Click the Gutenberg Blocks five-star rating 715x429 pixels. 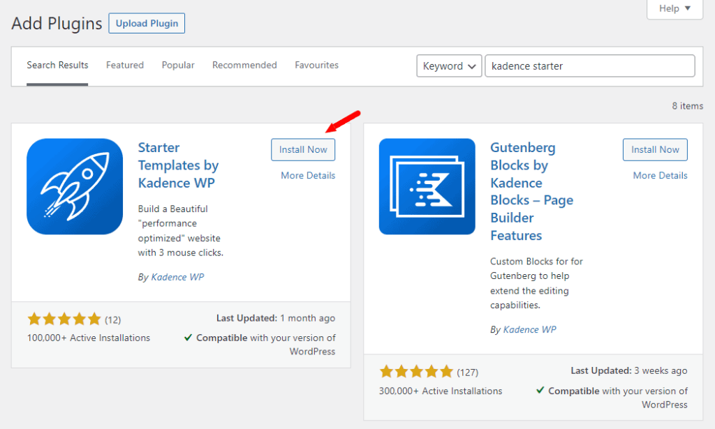416,372
